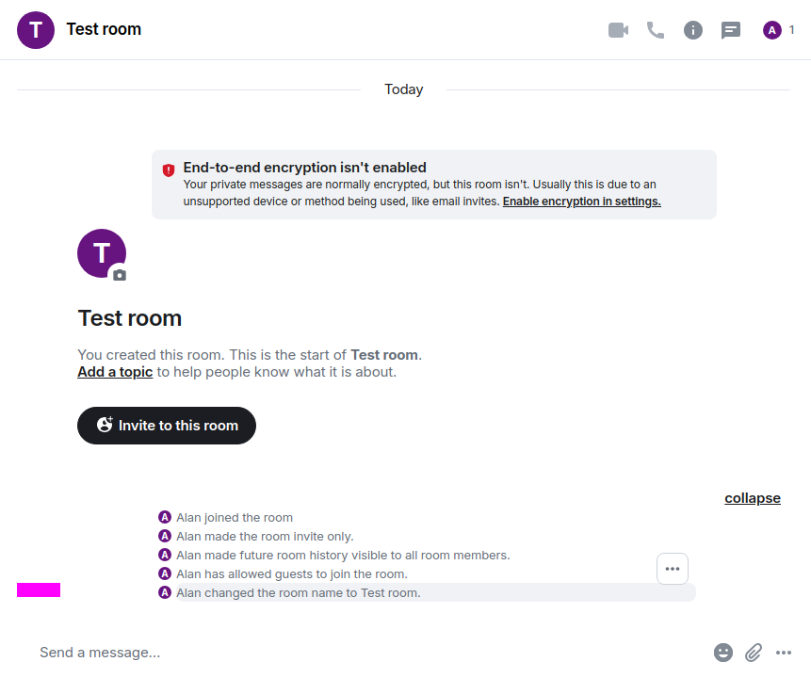811x678 pixels.
Task: Open the emoji picker
Action: click(x=723, y=653)
